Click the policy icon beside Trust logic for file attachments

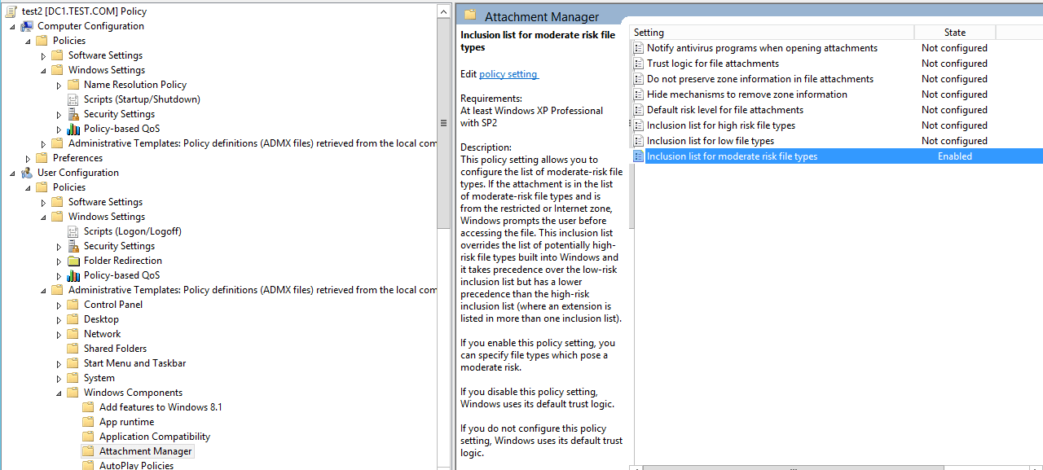[639, 64]
